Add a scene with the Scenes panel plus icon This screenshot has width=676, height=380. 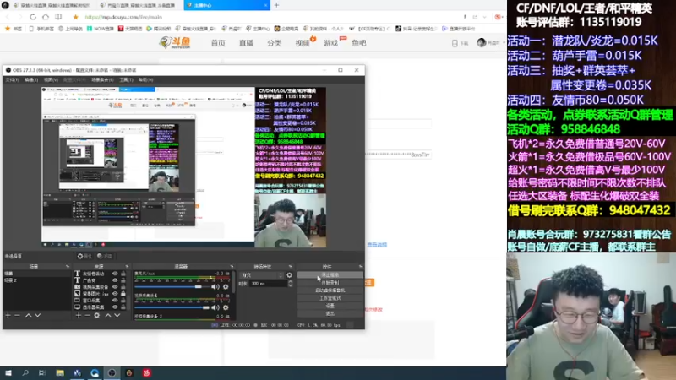click(8, 315)
